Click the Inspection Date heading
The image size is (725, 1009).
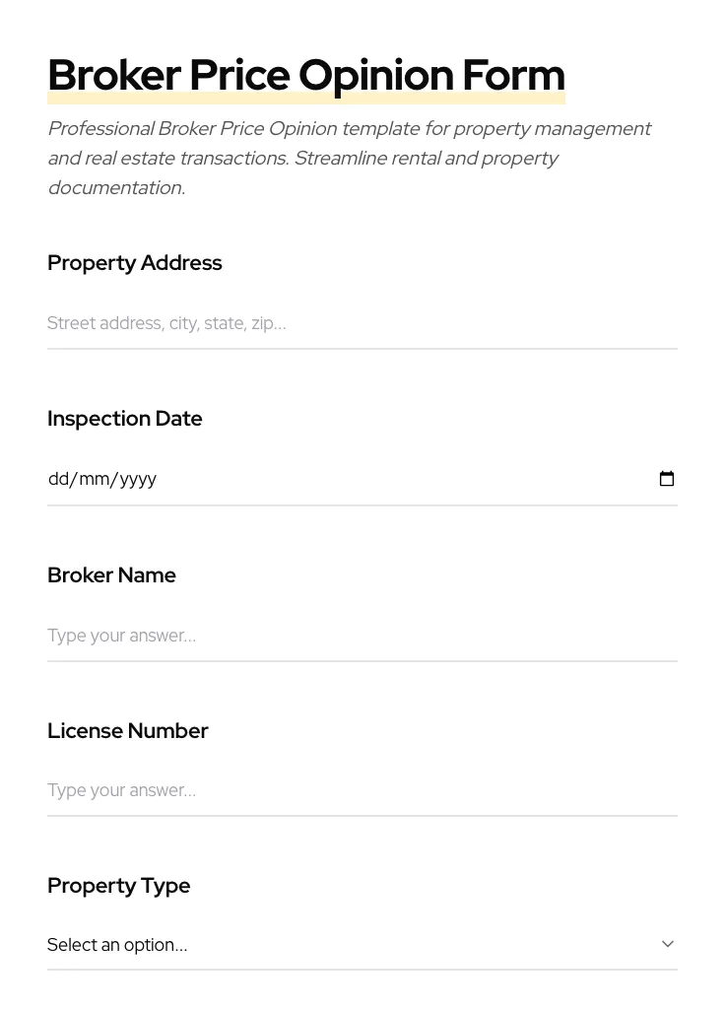pos(124,418)
